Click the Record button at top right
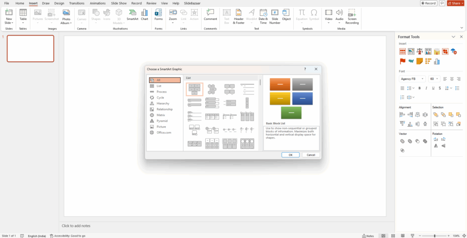Screen dimensions: 467x238 pyautogui.click(x=429, y=3)
